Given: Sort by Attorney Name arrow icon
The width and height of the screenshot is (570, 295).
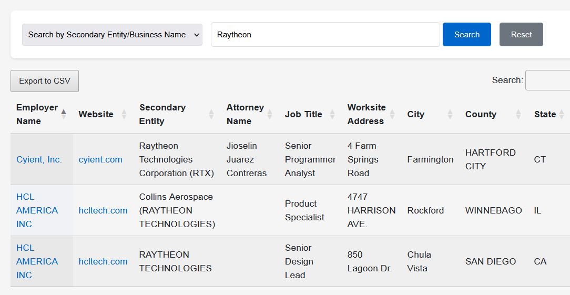Looking at the screenshot, I should point(270,114).
